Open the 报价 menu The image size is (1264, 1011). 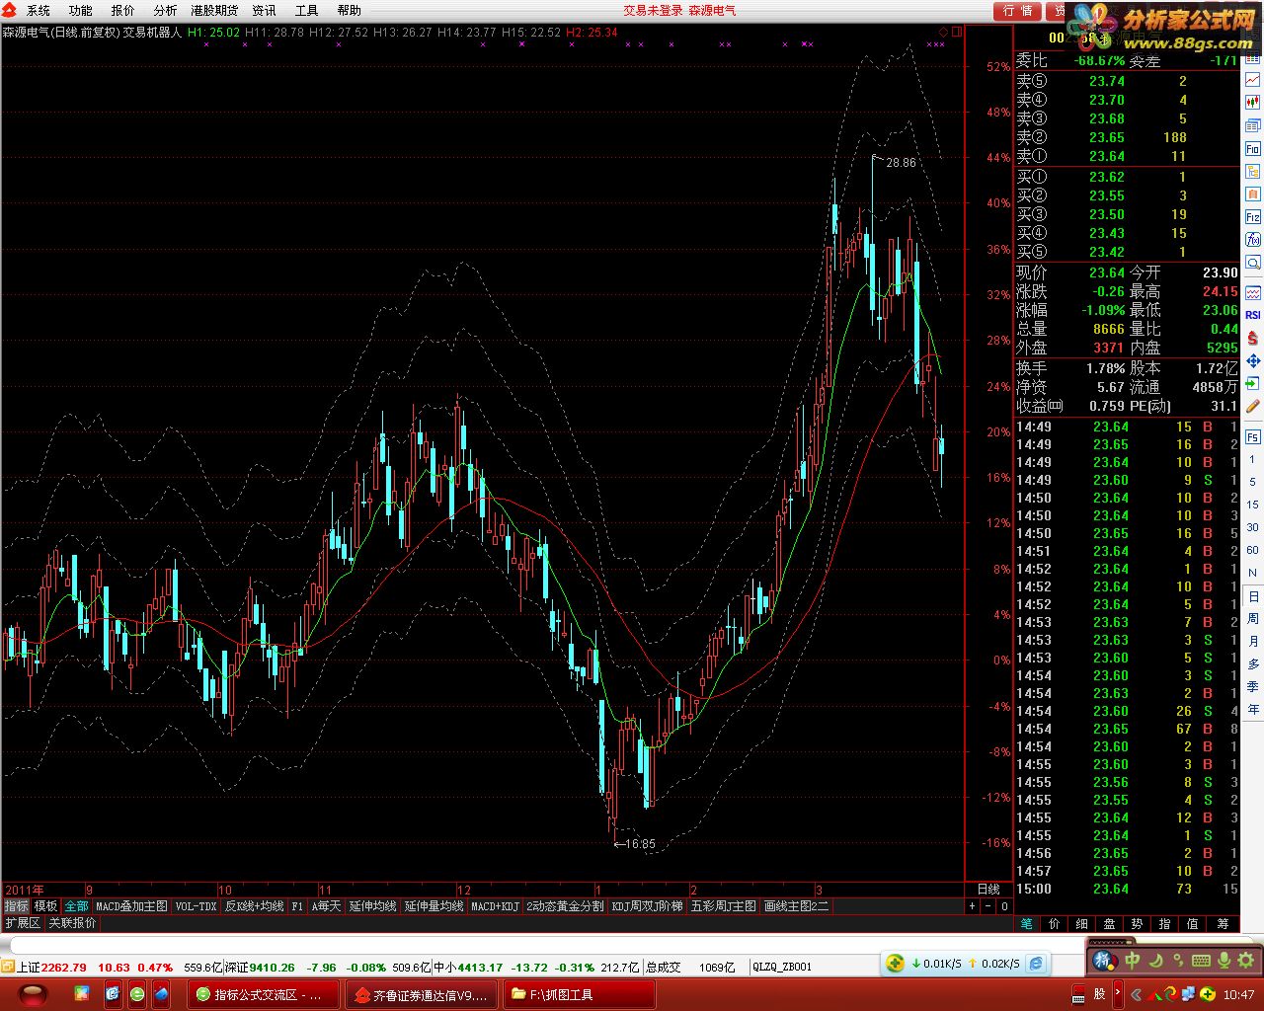coord(122,11)
